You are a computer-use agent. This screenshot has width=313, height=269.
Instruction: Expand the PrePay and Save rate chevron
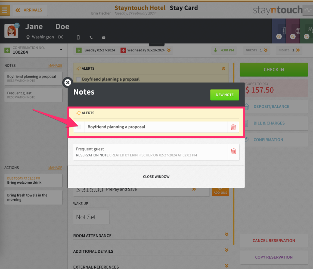194,189
